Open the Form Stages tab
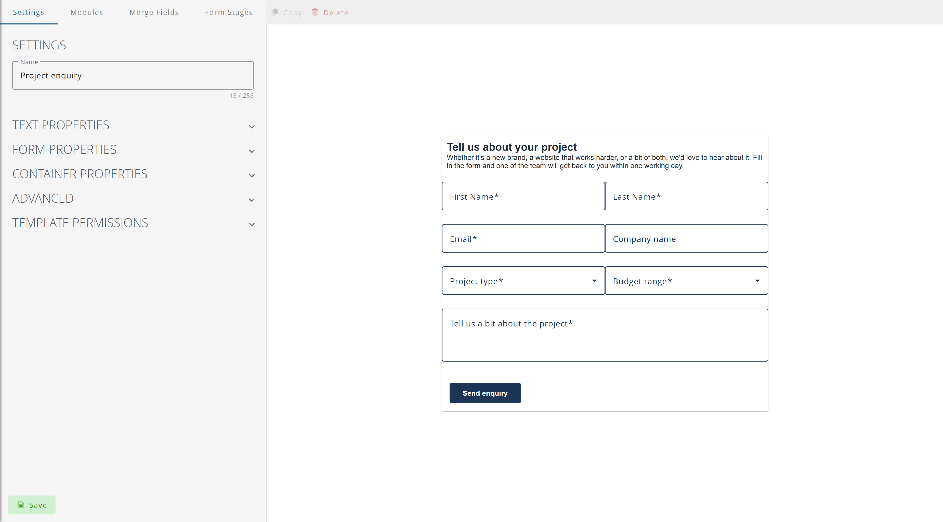Screen dimensions: 943x522 (x=229, y=12)
